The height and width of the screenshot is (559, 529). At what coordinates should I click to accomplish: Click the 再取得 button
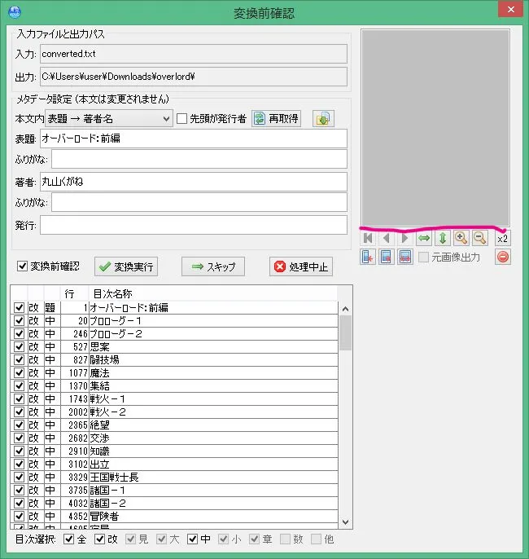(x=276, y=119)
